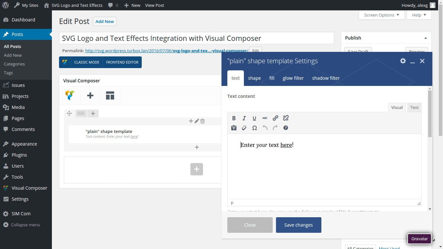The image size is (443, 249).
Task: Click Save changes button
Action: point(299,225)
